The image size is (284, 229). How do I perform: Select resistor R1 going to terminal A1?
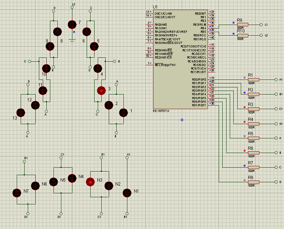(x=253, y=80)
